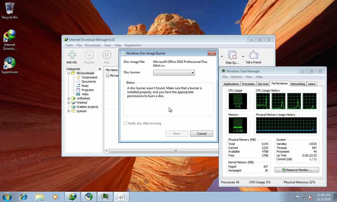This screenshot has height=202, width=337.
Task: Click the File Name column header
Action: click(112, 70)
